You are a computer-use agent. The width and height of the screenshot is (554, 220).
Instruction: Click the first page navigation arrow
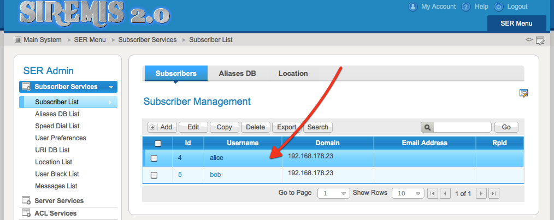(x=432, y=193)
